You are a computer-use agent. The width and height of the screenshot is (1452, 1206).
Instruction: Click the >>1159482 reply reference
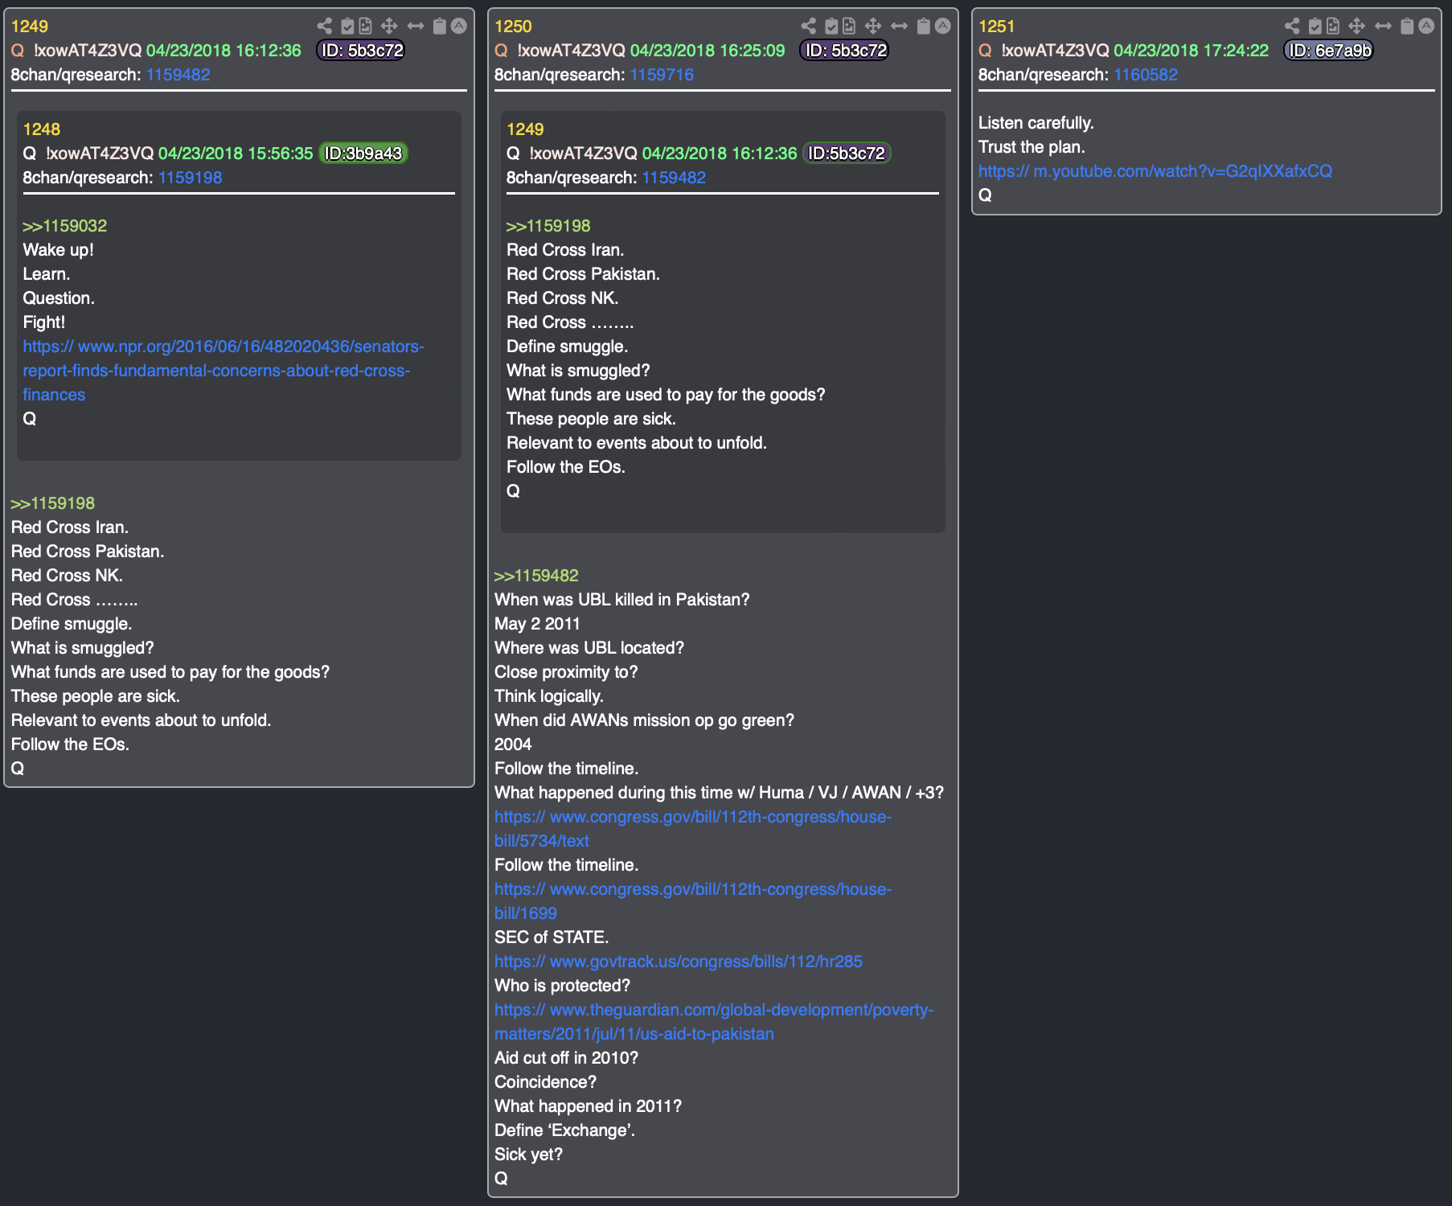coord(536,576)
